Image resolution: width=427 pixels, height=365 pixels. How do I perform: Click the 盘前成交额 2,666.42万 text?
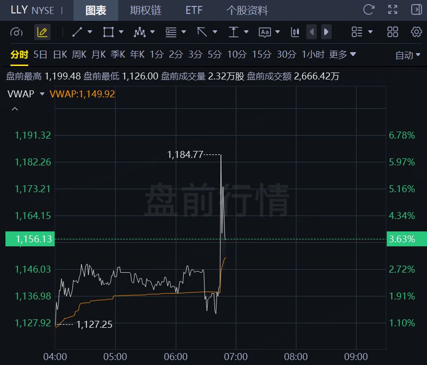pyautogui.click(x=293, y=76)
